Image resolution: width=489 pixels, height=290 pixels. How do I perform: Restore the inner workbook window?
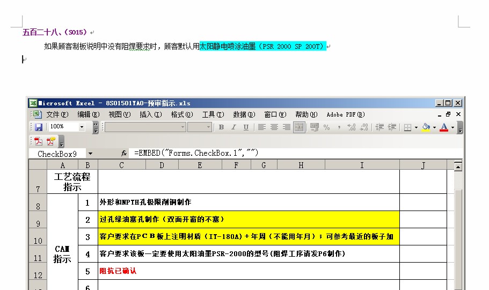[x=448, y=114]
